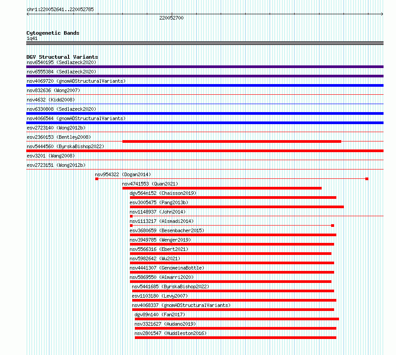Screen dimensions: 396x355
Task: Click the red dgv564n152 variant bar
Action: [233, 198]
